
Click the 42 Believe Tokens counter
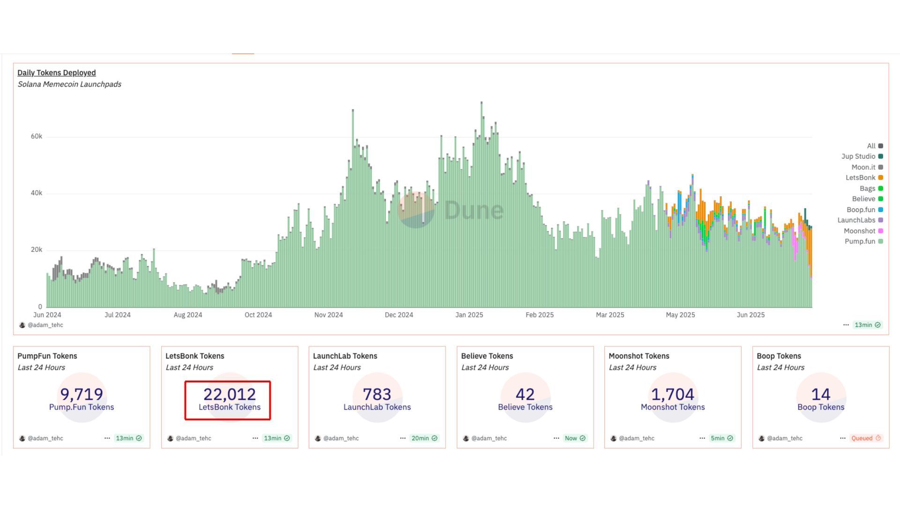coord(525,399)
